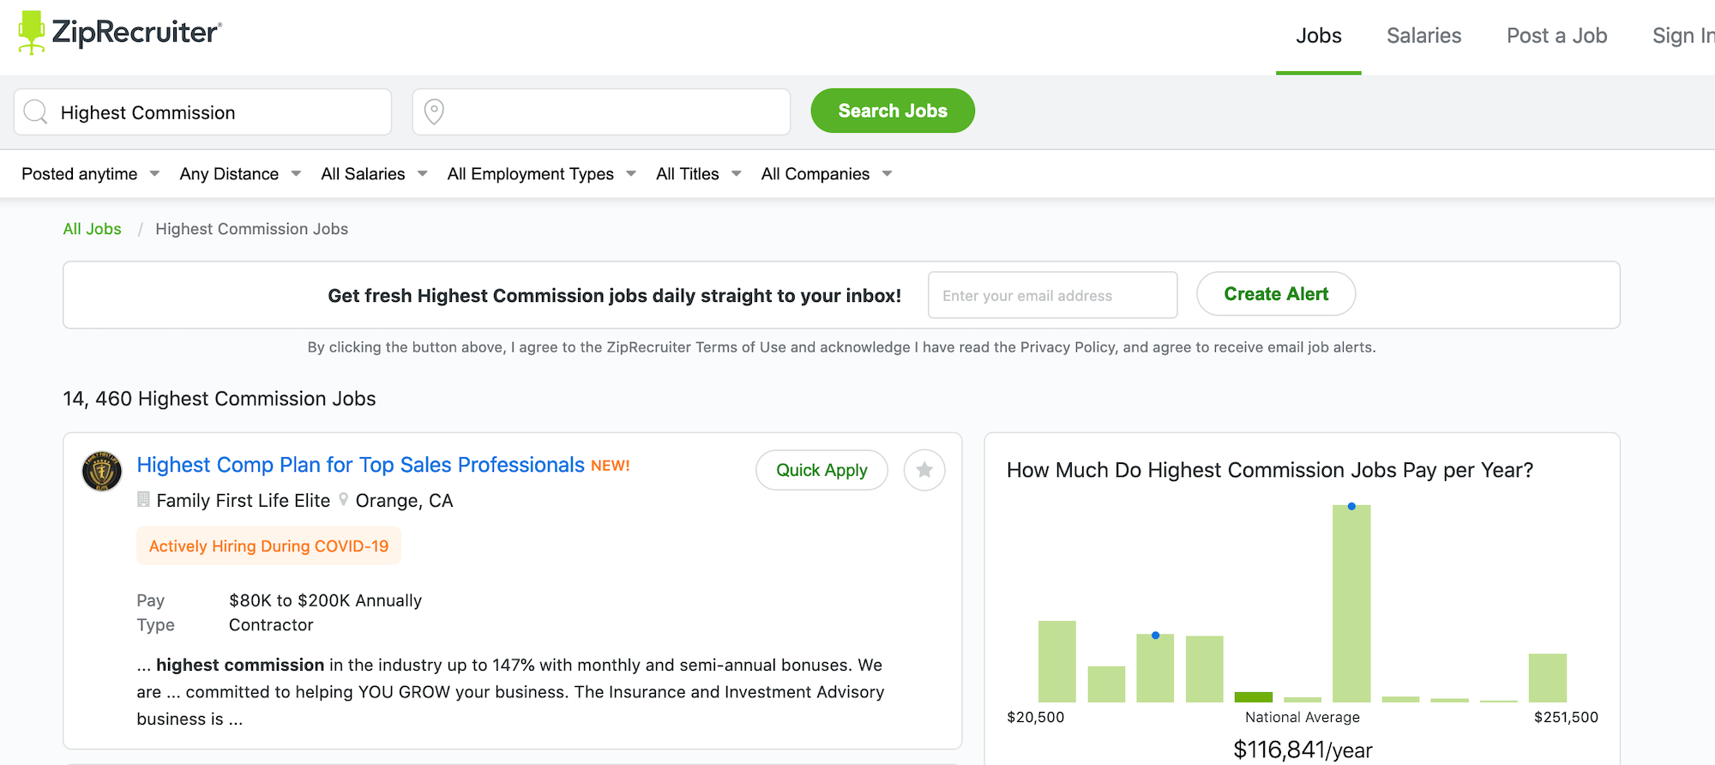Click the tallest salary chart bar
Viewport: 1715px width, 765px height.
coord(1351,603)
